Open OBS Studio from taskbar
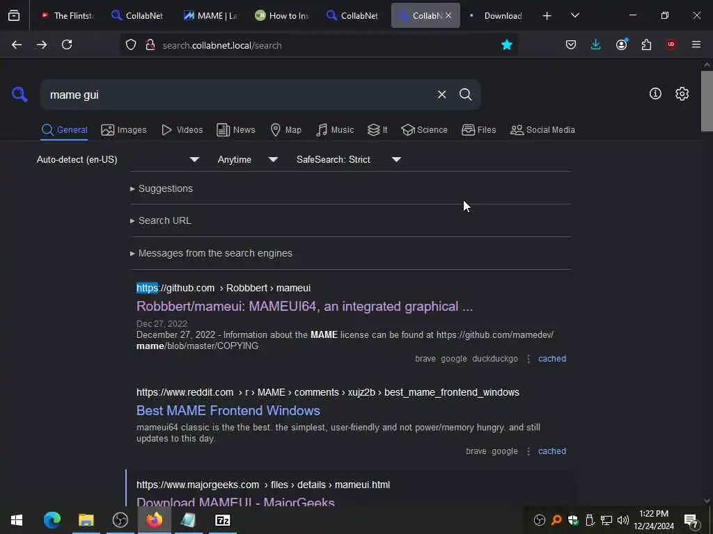Screen dimensions: 713x534 [120, 520]
